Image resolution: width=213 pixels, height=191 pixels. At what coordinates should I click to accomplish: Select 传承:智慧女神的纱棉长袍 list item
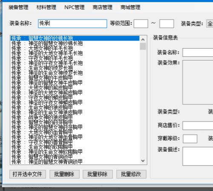click(x=75, y=38)
